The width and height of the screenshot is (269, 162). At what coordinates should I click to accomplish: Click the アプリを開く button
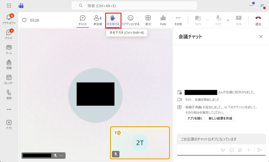[195, 118]
